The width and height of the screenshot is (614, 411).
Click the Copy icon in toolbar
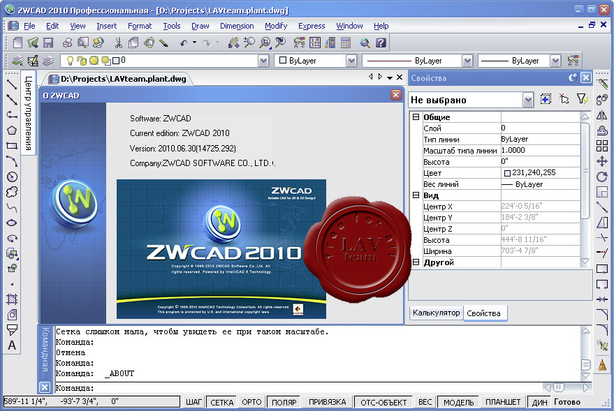click(133, 43)
